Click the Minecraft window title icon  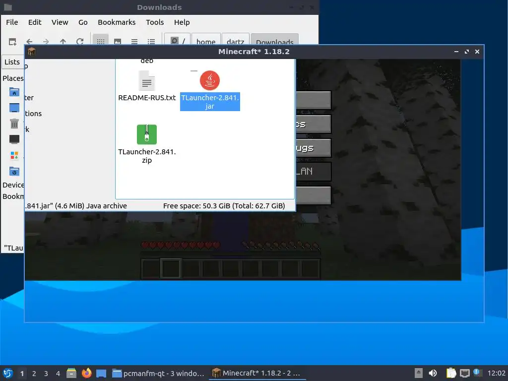31,52
